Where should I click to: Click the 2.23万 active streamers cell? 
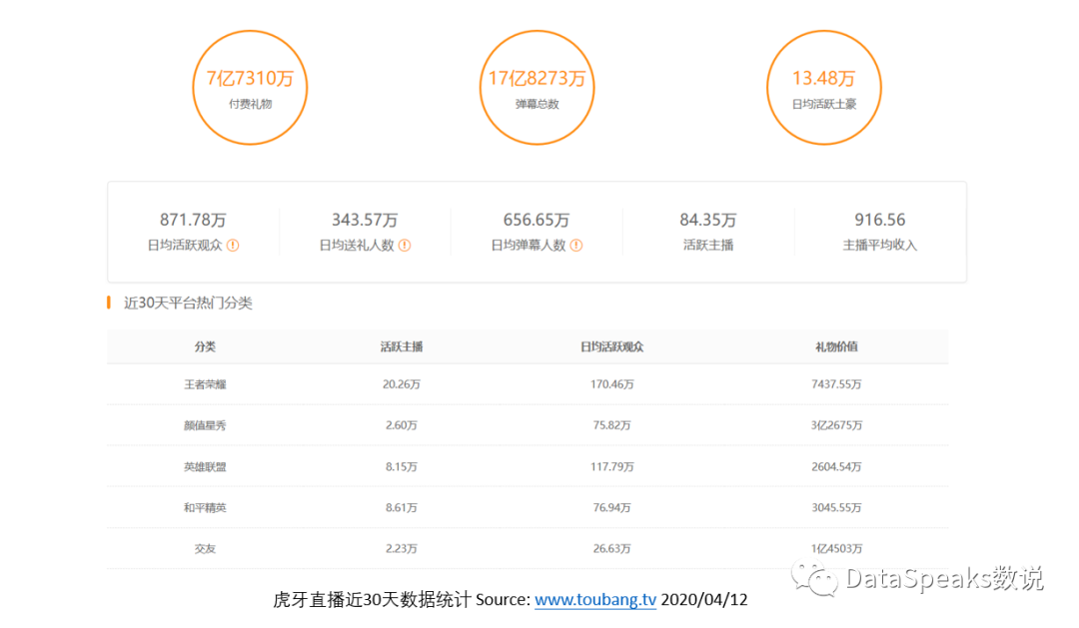[x=402, y=549]
